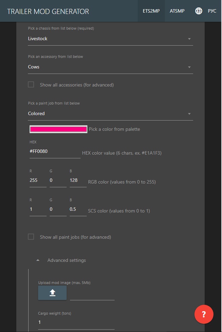Viewport: 222px width, 332px height.
Task: Expand the Cows accessory dropdown
Action: tap(110, 67)
